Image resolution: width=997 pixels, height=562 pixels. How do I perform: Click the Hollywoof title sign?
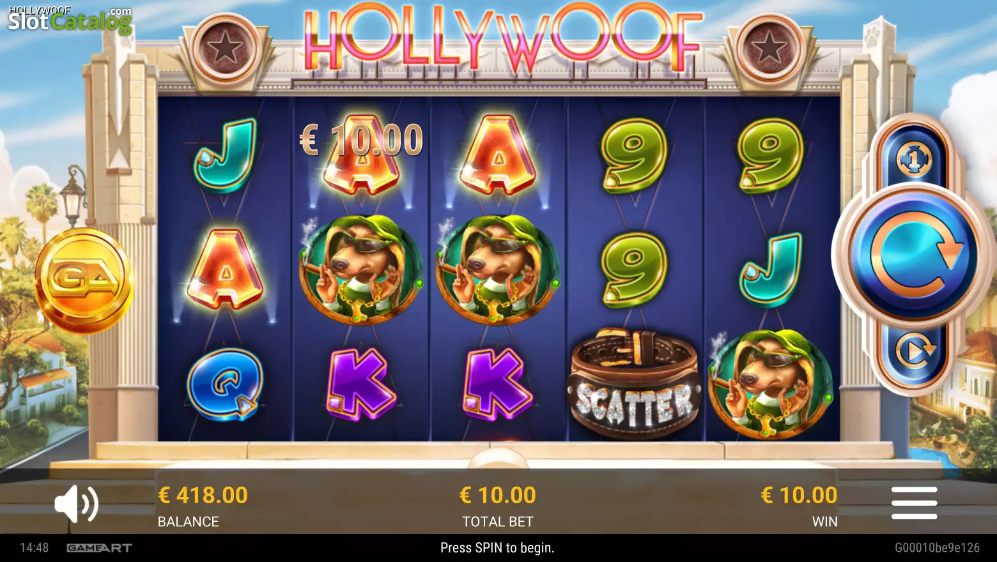point(503,37)
